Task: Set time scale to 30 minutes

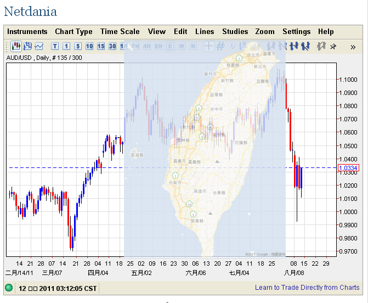Action: 112,46
